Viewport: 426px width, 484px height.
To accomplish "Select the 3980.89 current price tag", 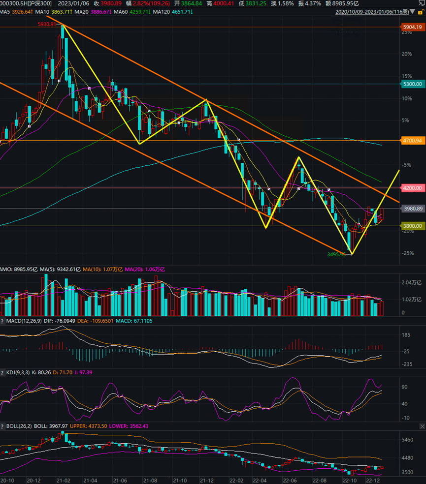I will coord(413,209).
